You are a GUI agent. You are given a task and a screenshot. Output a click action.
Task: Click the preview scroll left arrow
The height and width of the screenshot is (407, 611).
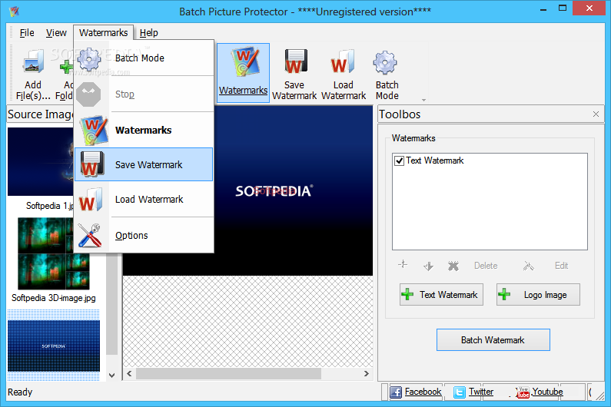[129, 373]
